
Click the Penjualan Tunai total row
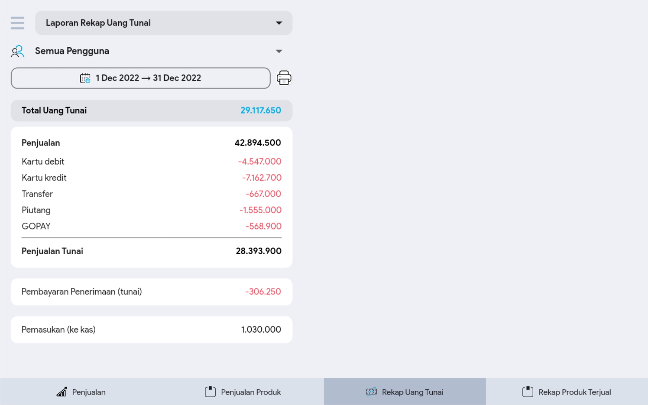click(x=151, y=251)
